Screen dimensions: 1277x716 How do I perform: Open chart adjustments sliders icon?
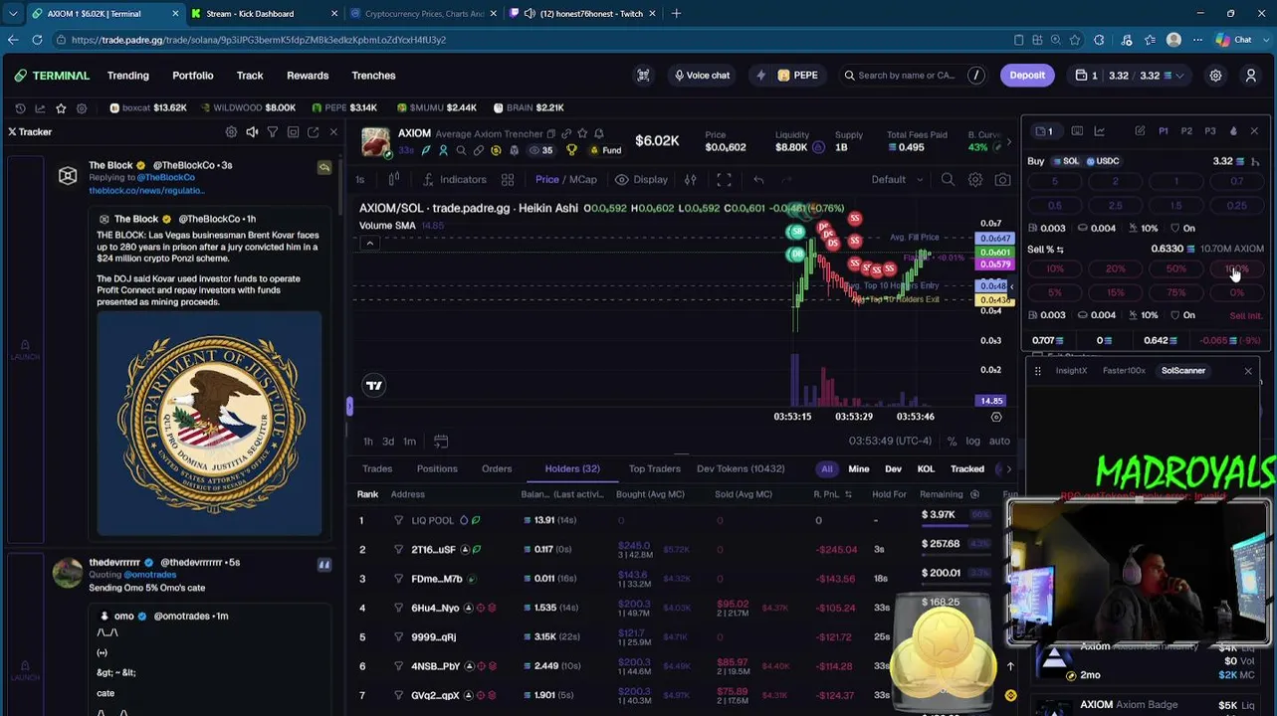click(690, 180)
